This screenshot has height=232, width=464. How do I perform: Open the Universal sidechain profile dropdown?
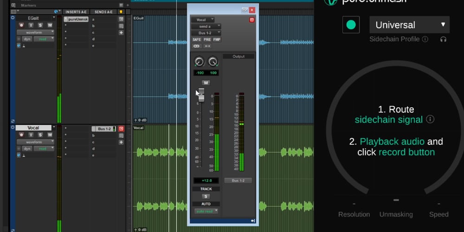click(410, 25)
